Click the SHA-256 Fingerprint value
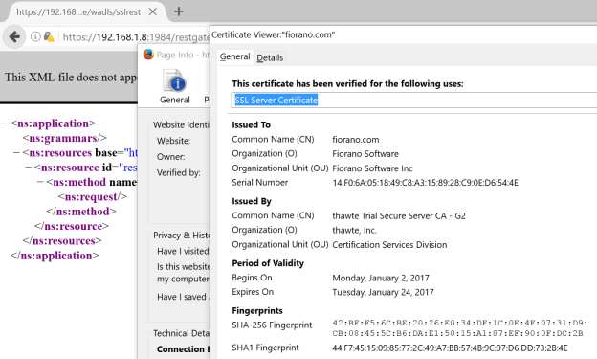Viewport: 597px width, 359px height. [460, 328]
